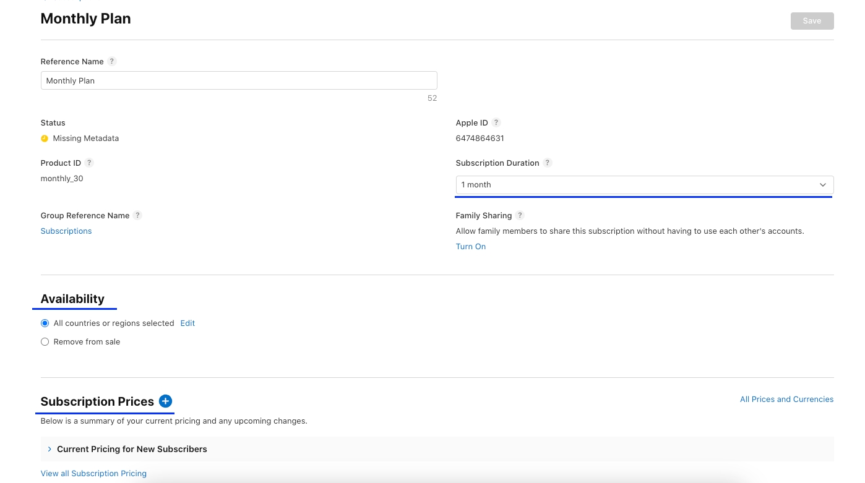The image size is (865, 483).
Task: Open the Subscriptions group link
Action: [x=66, y=231]
